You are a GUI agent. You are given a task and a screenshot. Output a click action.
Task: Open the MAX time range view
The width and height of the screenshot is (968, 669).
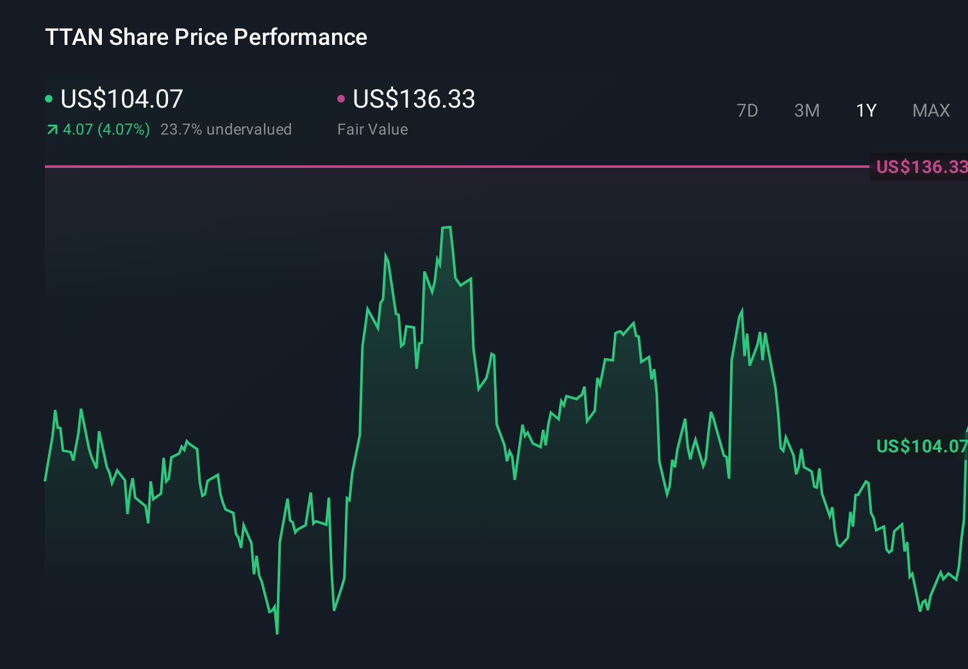point(931,110)
